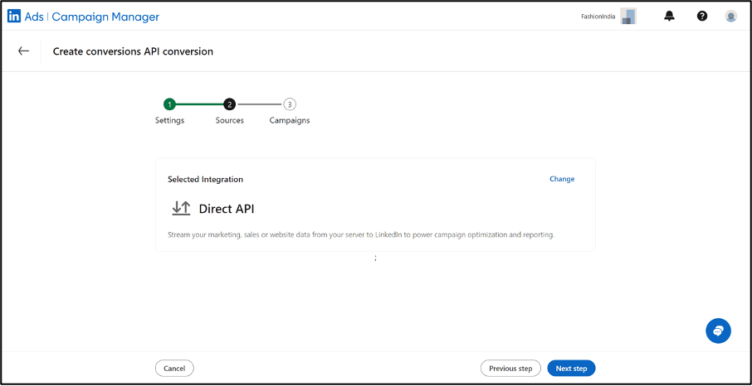
Task: Click the Campaign Manager title link
Action: pos(105,17)
